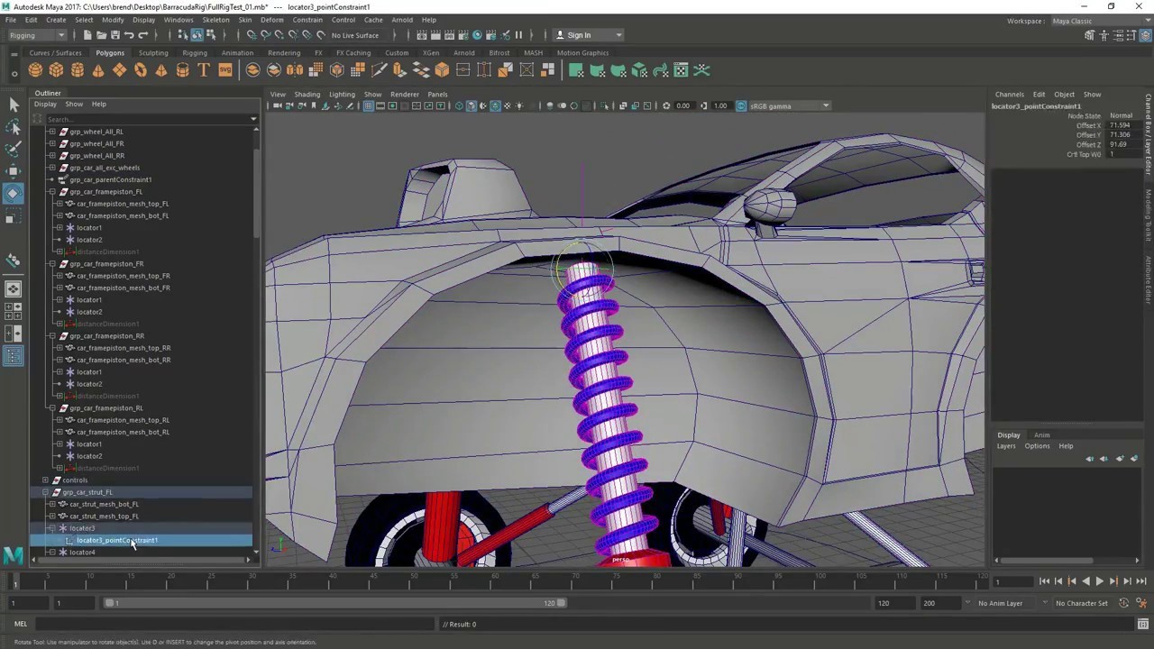The height and width of the screenshot is (649, 1154).
Task: Select the Lasso selection tool in the Tool Box
Action: point(14,127)
